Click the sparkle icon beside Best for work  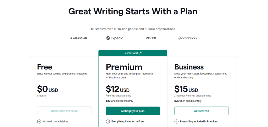point(141,53)
